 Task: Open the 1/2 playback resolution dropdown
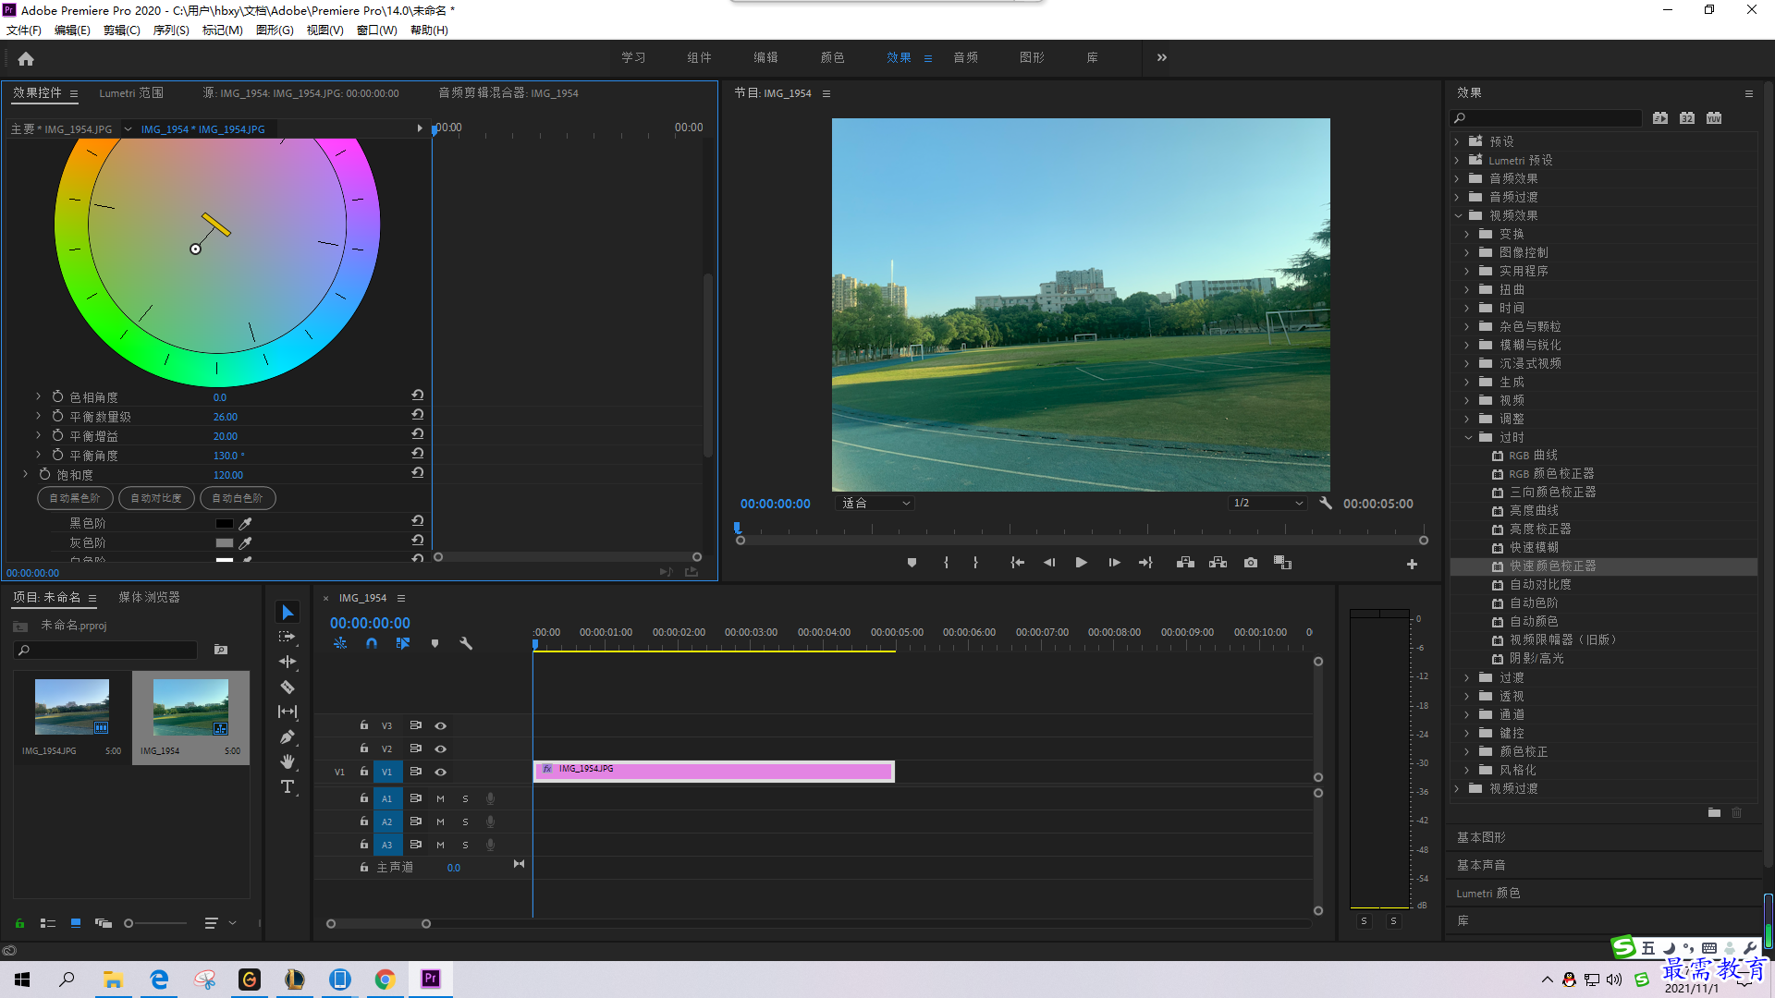click(1267, 504)
